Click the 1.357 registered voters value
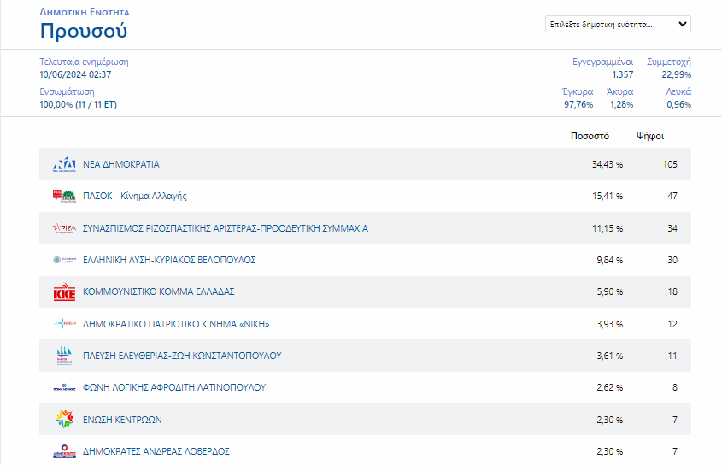Screen dimensions: 722x465 tap(623, 74)
